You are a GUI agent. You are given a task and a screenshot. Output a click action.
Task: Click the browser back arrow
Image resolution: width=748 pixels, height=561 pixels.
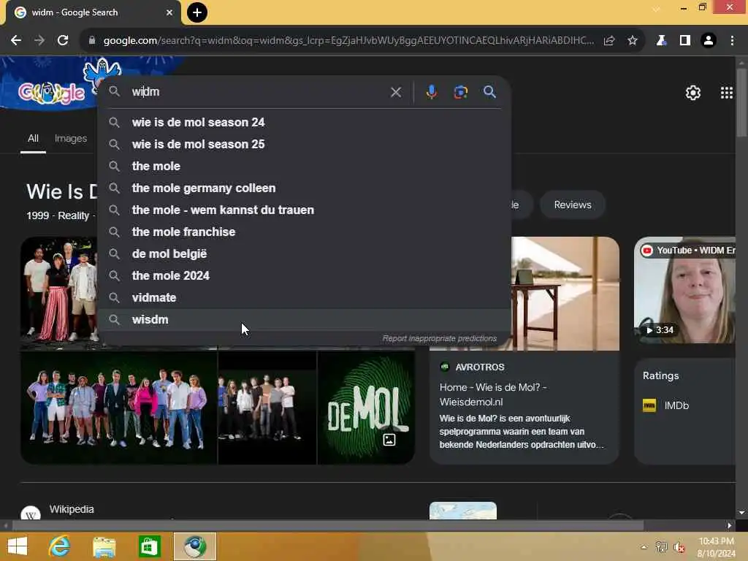click(x=16, y=41)
